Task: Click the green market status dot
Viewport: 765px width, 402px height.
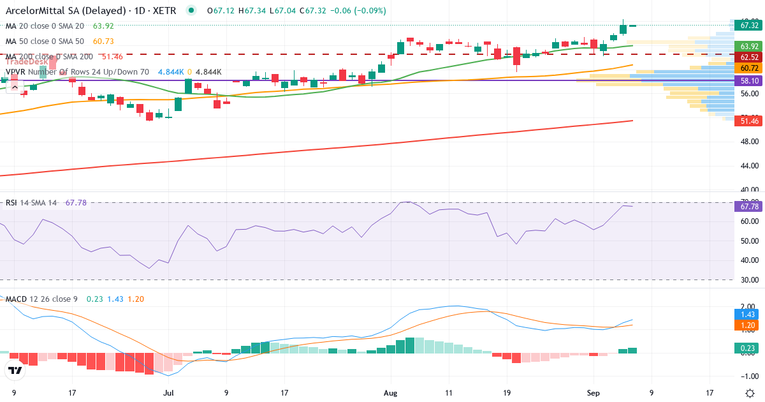Action: coord(191,11)
